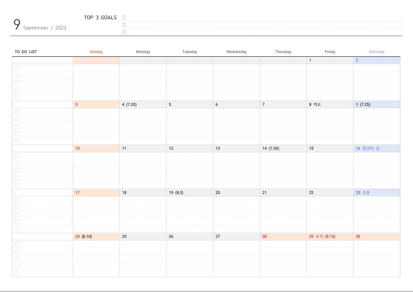413x292 pixels.
Task: Select the date "29 추석 (8.15)"
Action: [330, 236]
